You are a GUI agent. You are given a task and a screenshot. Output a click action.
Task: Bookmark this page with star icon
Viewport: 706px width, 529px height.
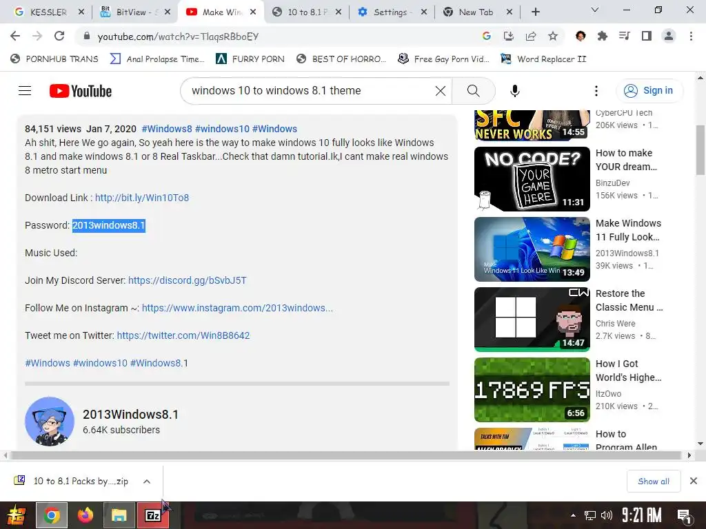point(553,37)
